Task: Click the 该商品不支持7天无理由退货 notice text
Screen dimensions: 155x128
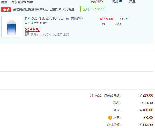Action: pyautogui.click(x=49, y=34)
